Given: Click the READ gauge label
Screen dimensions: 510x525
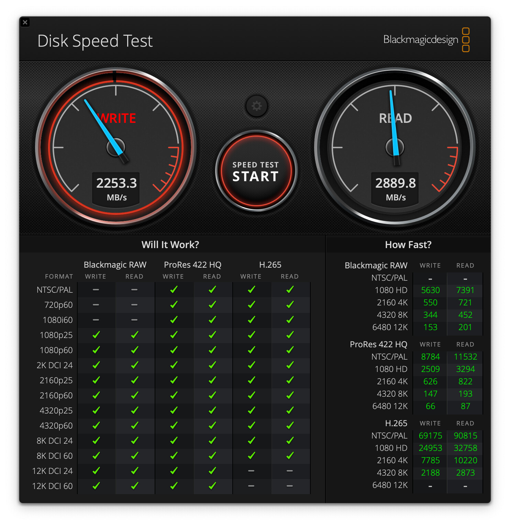Looking at the screenshot, I should (x=395, y=118).
